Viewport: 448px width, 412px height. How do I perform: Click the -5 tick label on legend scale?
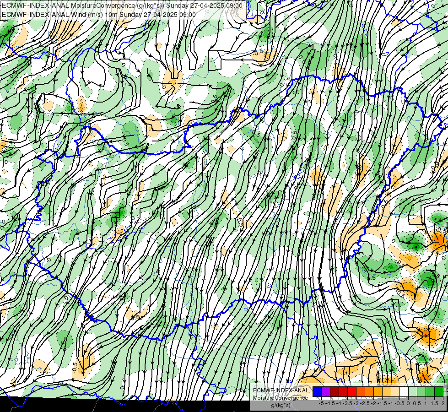pos(321,403)
